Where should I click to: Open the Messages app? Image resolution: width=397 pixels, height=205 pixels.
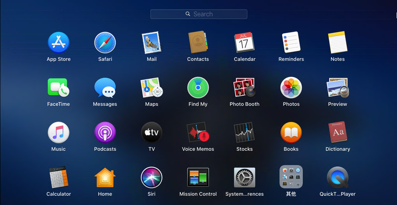(105, 88)
